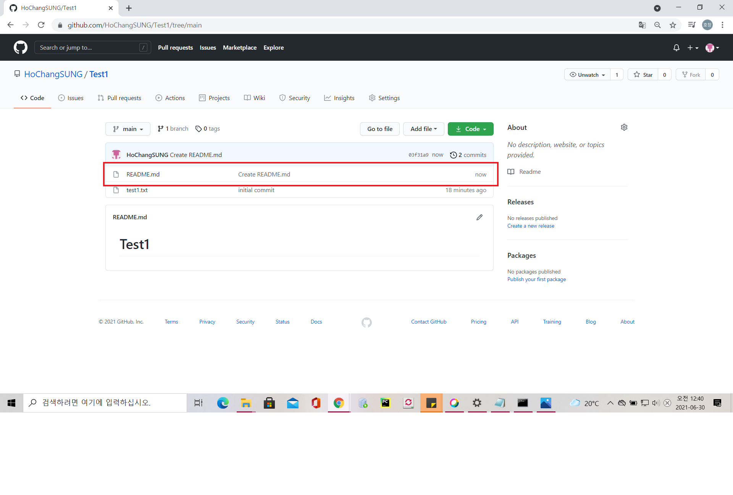
Task: Launch PyCharm from the taskbar
Action: (x=386, y=403)
